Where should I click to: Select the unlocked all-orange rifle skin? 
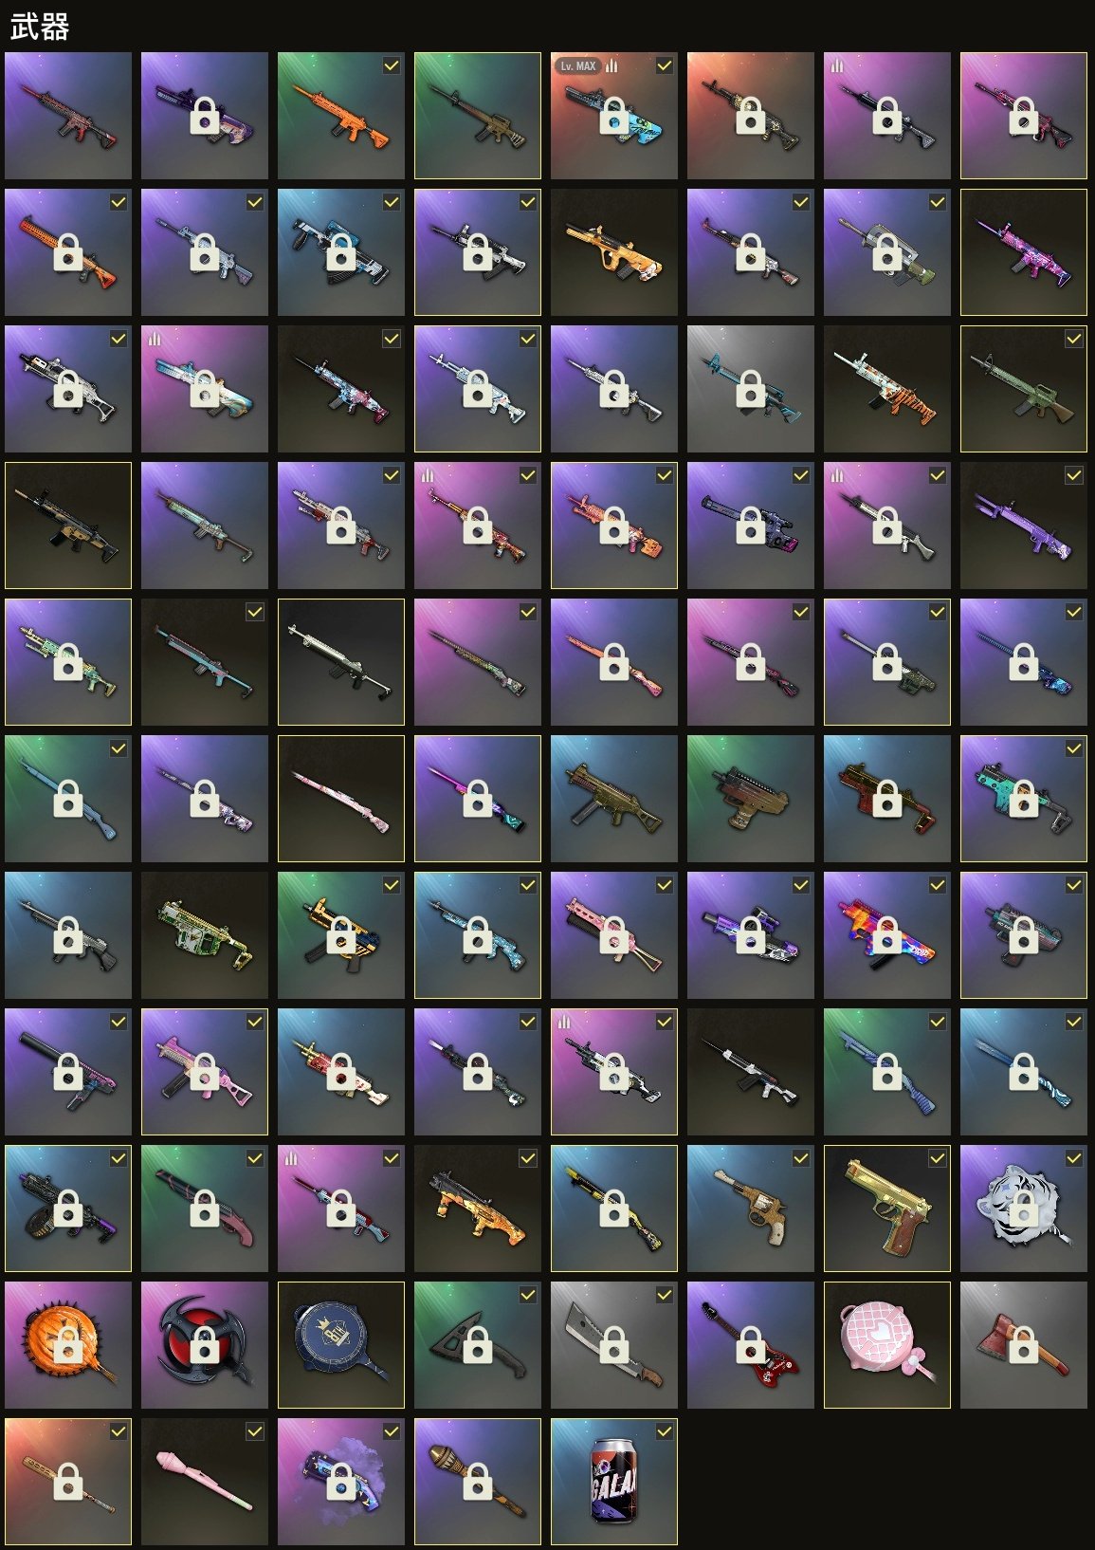click(x=341, y=116)
